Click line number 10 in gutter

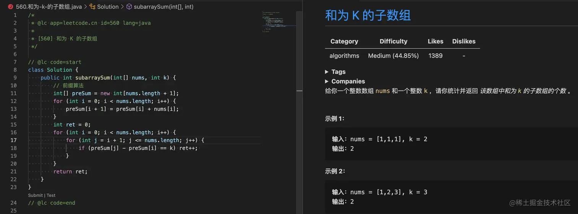click(14, 85)
